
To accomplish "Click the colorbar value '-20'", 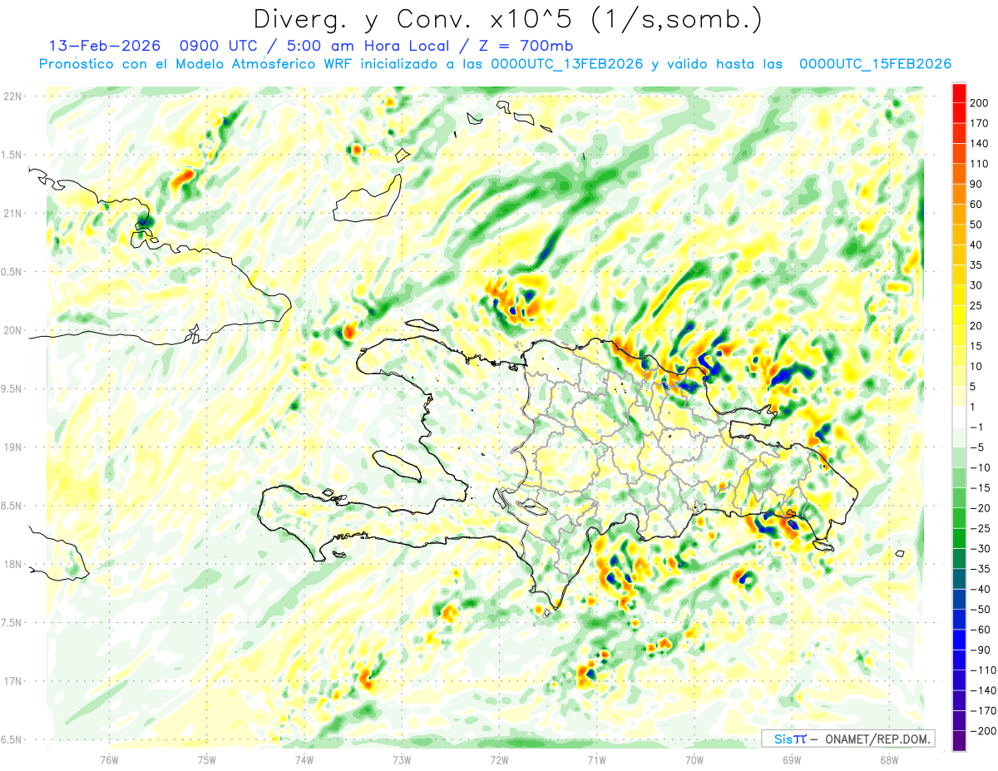I will click(982, 508).
